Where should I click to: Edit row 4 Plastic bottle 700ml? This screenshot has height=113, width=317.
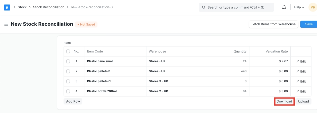coord(301,91)
